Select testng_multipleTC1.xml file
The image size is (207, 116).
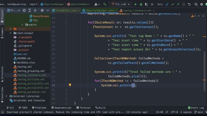pyautogui.click(x=31, y=83)
